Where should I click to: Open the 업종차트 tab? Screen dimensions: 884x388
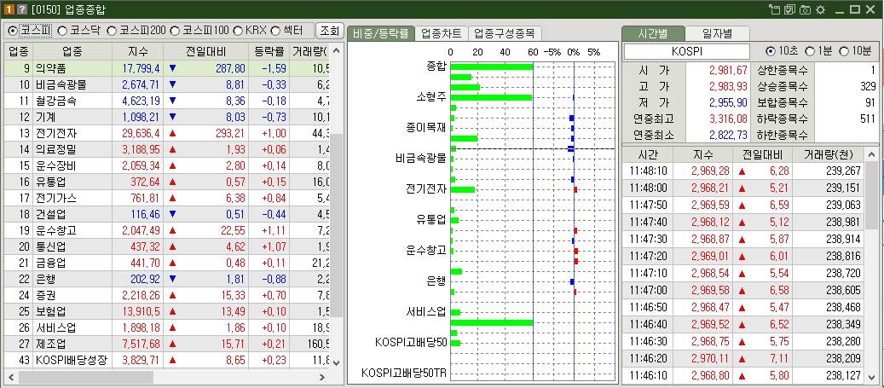pos(442,33)
